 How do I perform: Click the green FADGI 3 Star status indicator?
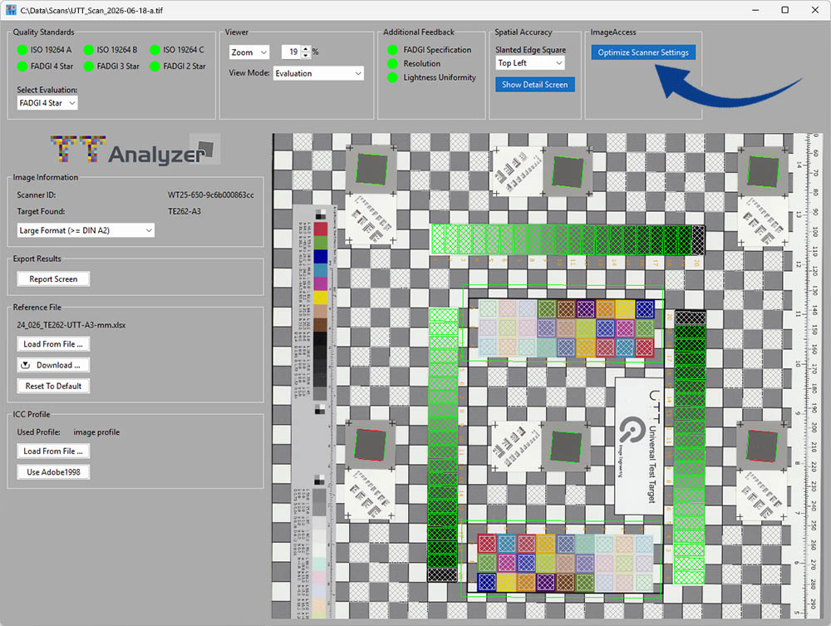[89, 67]
